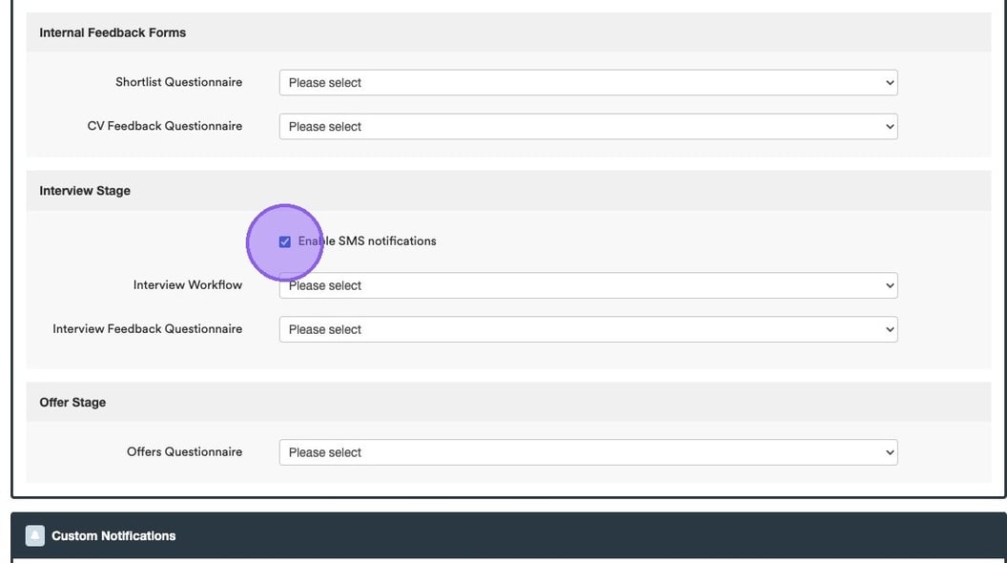Screen dimensions: 1007x563
Task: Click the chevron arrow on Interview Workflow field
Action: pos(890,285)
